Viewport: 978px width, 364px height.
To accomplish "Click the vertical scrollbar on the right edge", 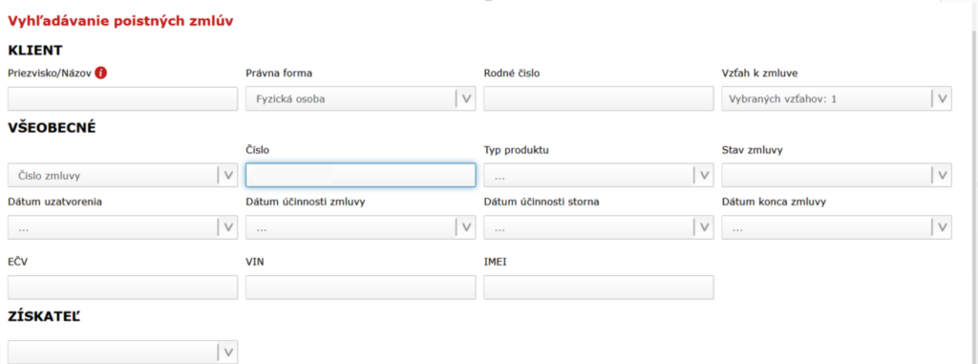I will (972, 187).
